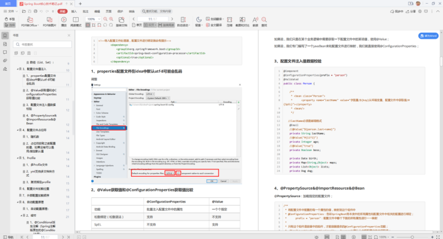
Task: Start slideshow playback from the toolbar
Action: pos(64,22)
